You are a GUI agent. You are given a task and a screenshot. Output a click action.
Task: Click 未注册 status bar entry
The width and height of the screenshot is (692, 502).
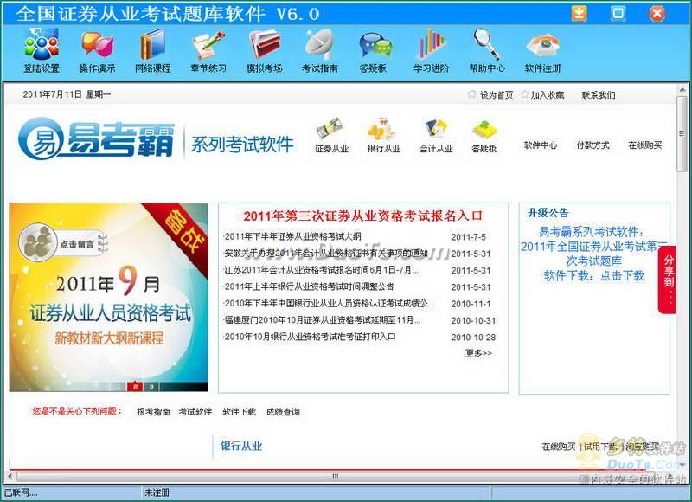[157, 492]
